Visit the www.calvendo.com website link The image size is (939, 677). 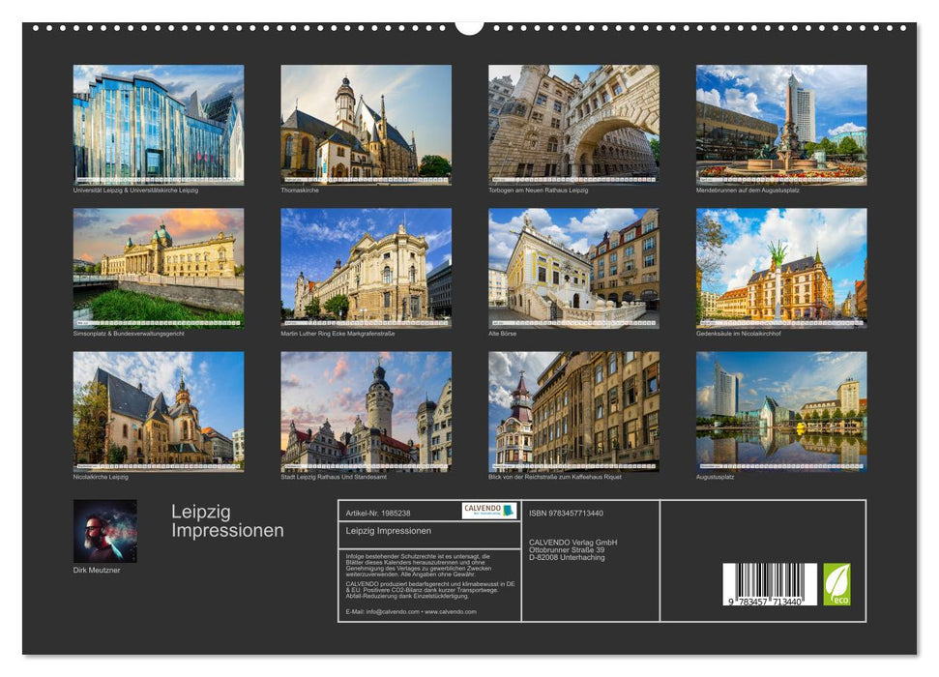point(450,612)
